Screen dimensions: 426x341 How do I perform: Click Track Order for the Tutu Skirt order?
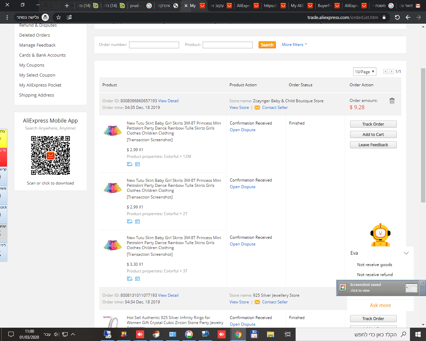(x=373, y=124)
